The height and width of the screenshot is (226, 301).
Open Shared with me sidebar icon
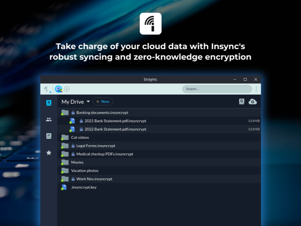(49, 120)
